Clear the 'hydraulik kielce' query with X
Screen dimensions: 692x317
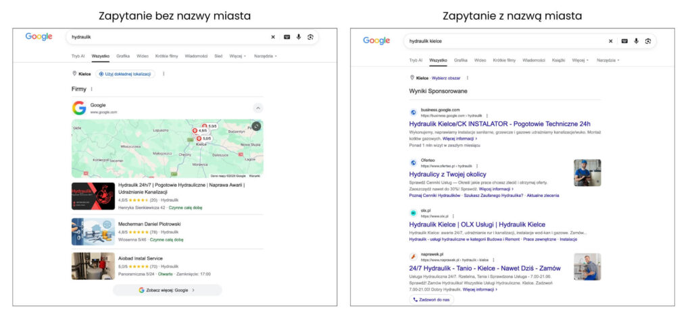[611, 41]
